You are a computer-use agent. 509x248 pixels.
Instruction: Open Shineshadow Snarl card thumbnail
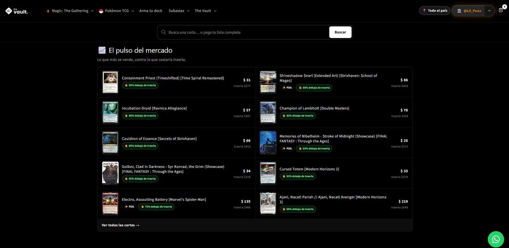coord(268,82)
